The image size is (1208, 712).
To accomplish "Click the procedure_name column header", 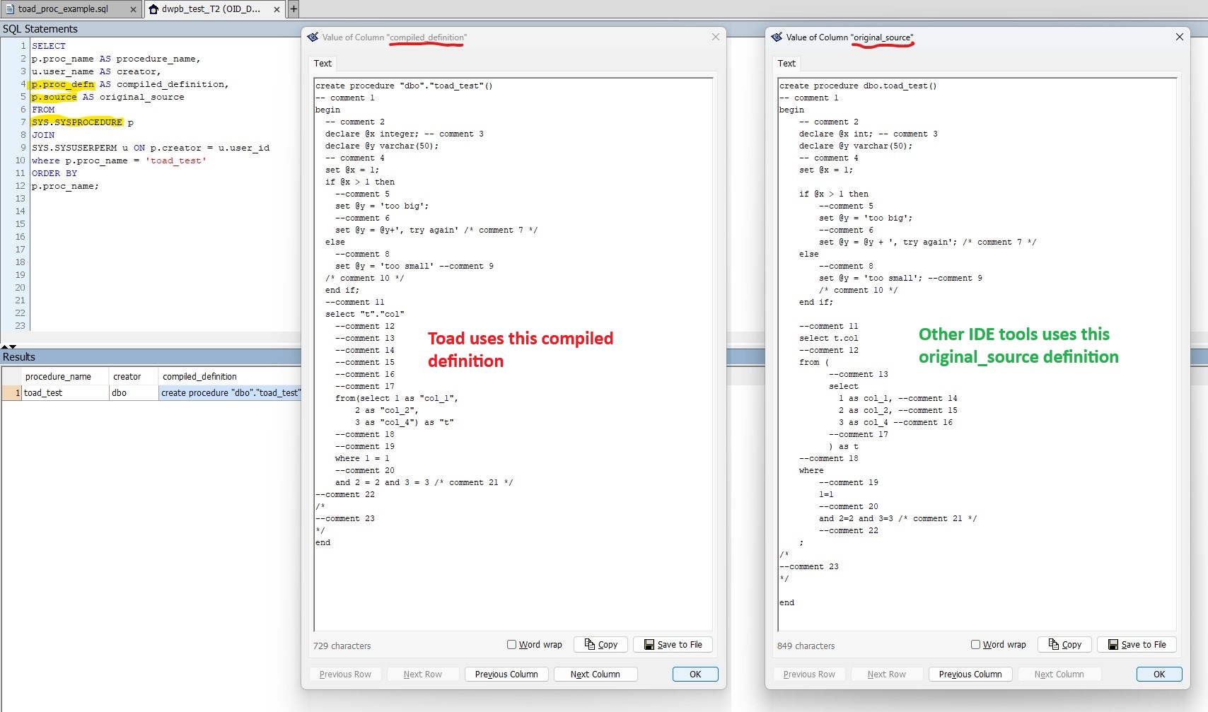I will [x=58, y=376].
